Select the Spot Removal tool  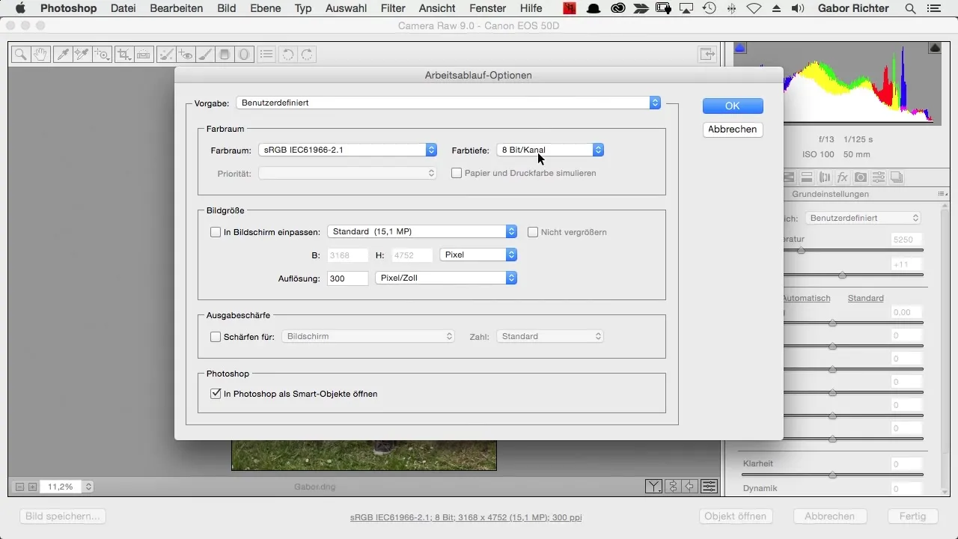coord(167,55)
